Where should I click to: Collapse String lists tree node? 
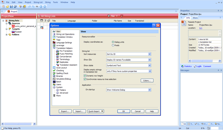click(x=3, y=21)
